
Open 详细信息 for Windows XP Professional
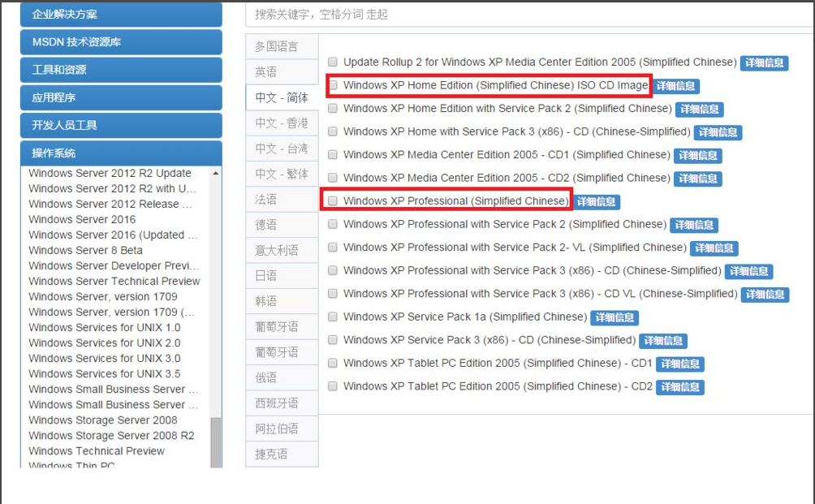click(597, 202)
